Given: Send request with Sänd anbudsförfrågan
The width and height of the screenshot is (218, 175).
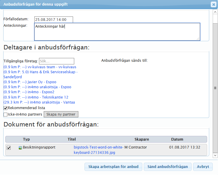Looking at the screenshot, I should (168, 167).
